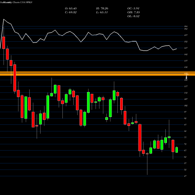Click the 147 price axis label
The image size is (195, 195).
[x=186, y=48]
